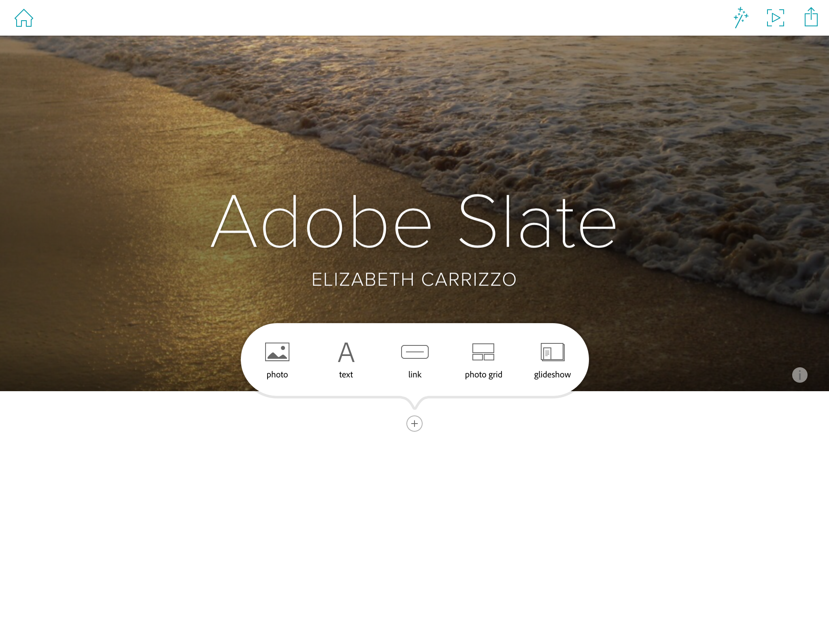Add a photo from the popup
829x622 pixels.
pos(277,351)
